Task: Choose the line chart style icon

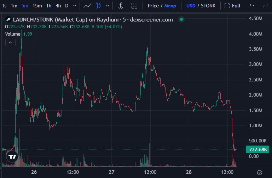Action: pyautogui.click(x=87, y=6)
